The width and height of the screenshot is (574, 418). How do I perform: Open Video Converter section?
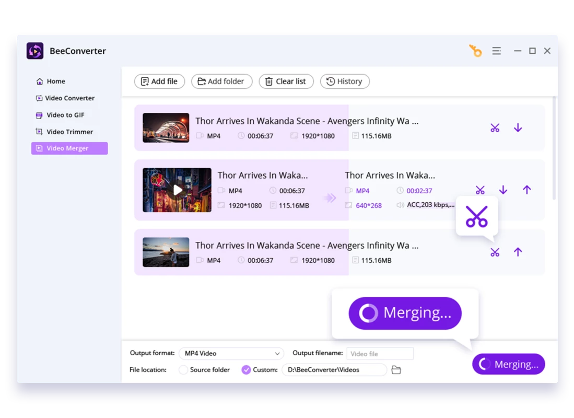(65, 98)
